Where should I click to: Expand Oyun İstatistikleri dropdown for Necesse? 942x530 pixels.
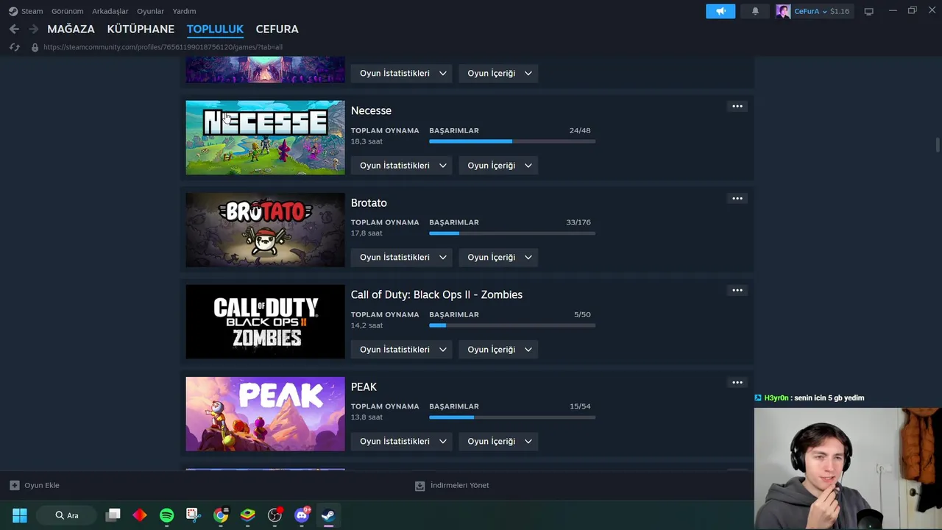(x=402, y=166)
